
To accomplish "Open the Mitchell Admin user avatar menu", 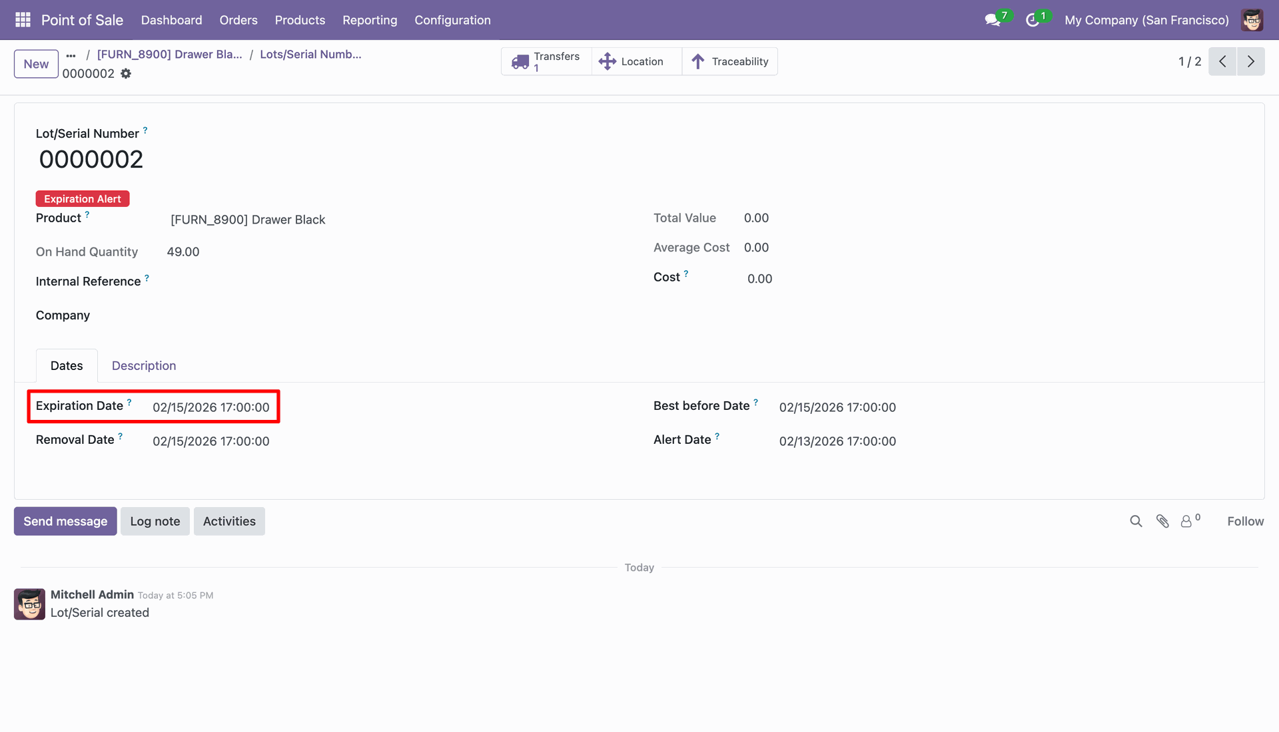I will point(1252,20).
